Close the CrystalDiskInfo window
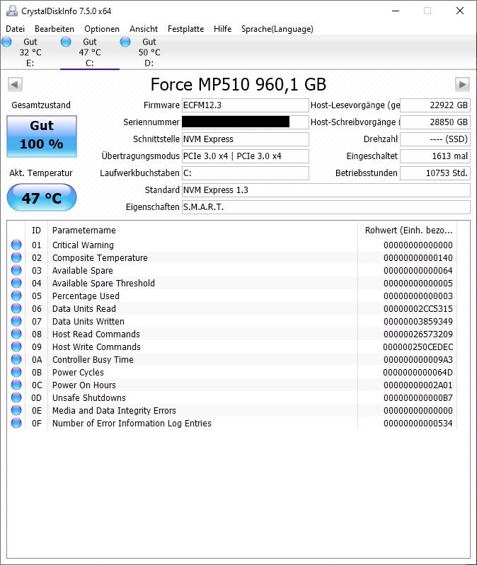477x565 pixels. (x=460, y=11)
